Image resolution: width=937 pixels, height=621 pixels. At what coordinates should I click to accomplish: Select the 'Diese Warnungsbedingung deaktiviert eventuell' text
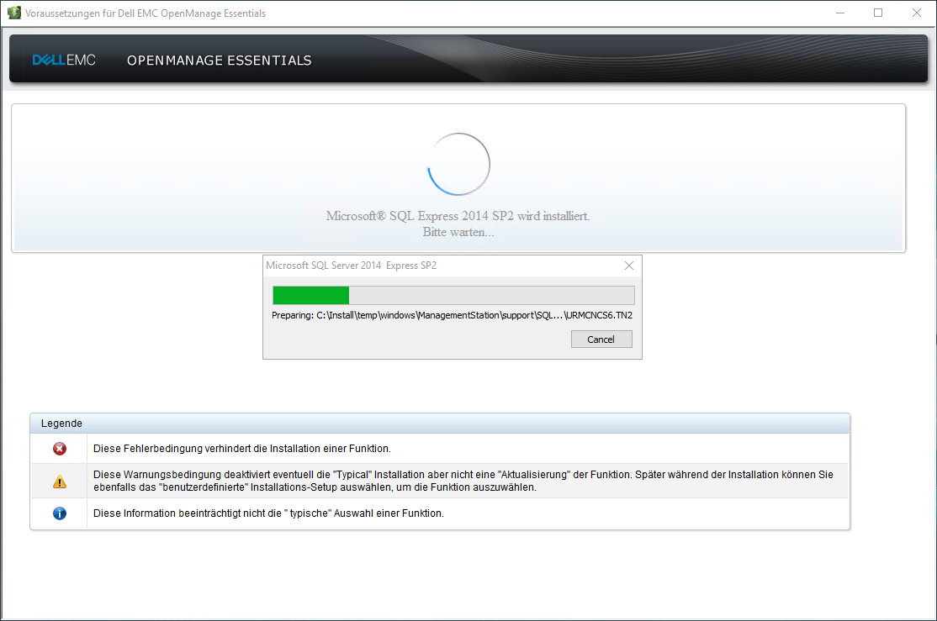(x=463, y=481)
